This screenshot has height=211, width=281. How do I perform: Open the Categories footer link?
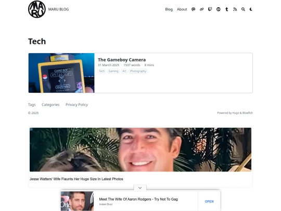click(50, 105)
